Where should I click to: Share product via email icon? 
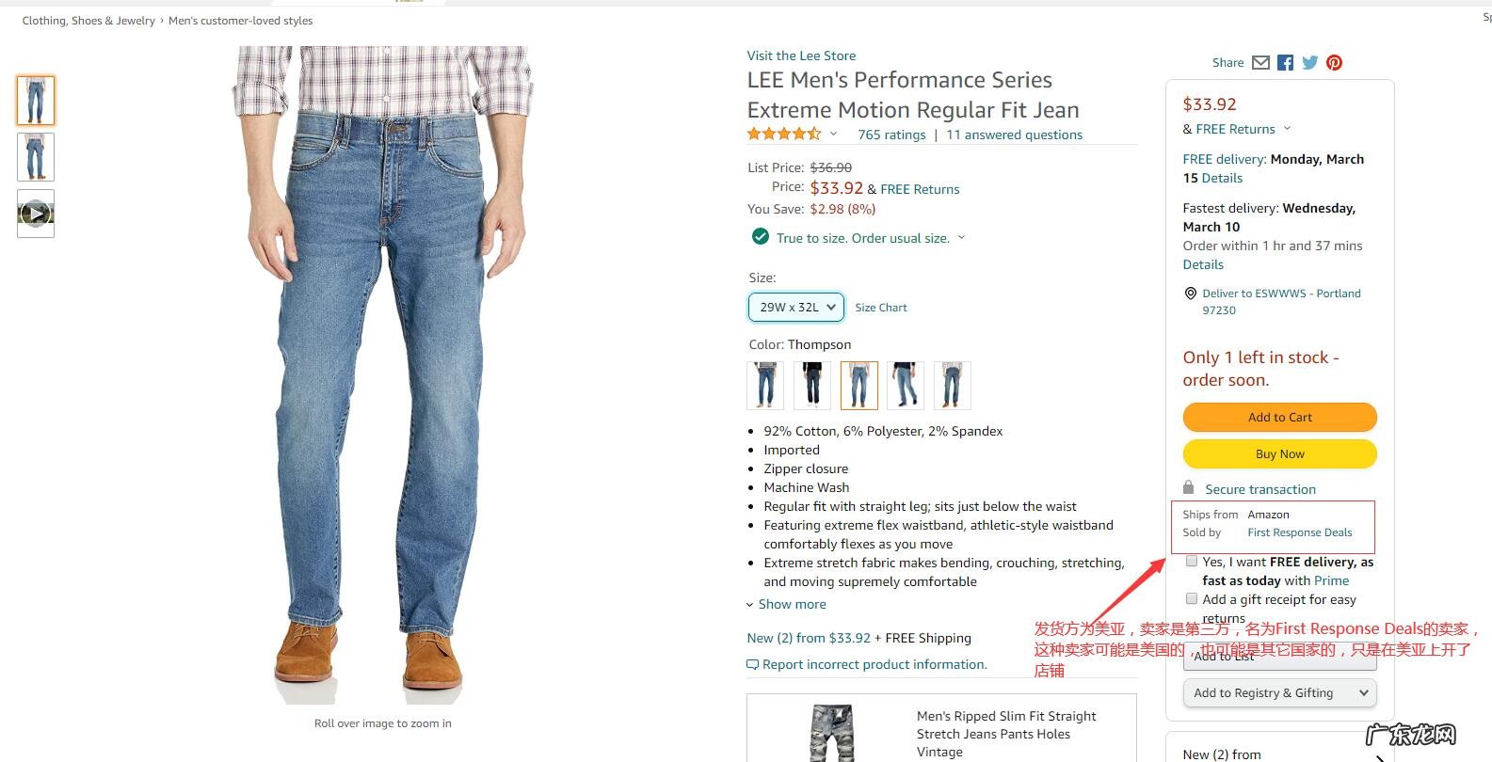tap(1260, 63)
